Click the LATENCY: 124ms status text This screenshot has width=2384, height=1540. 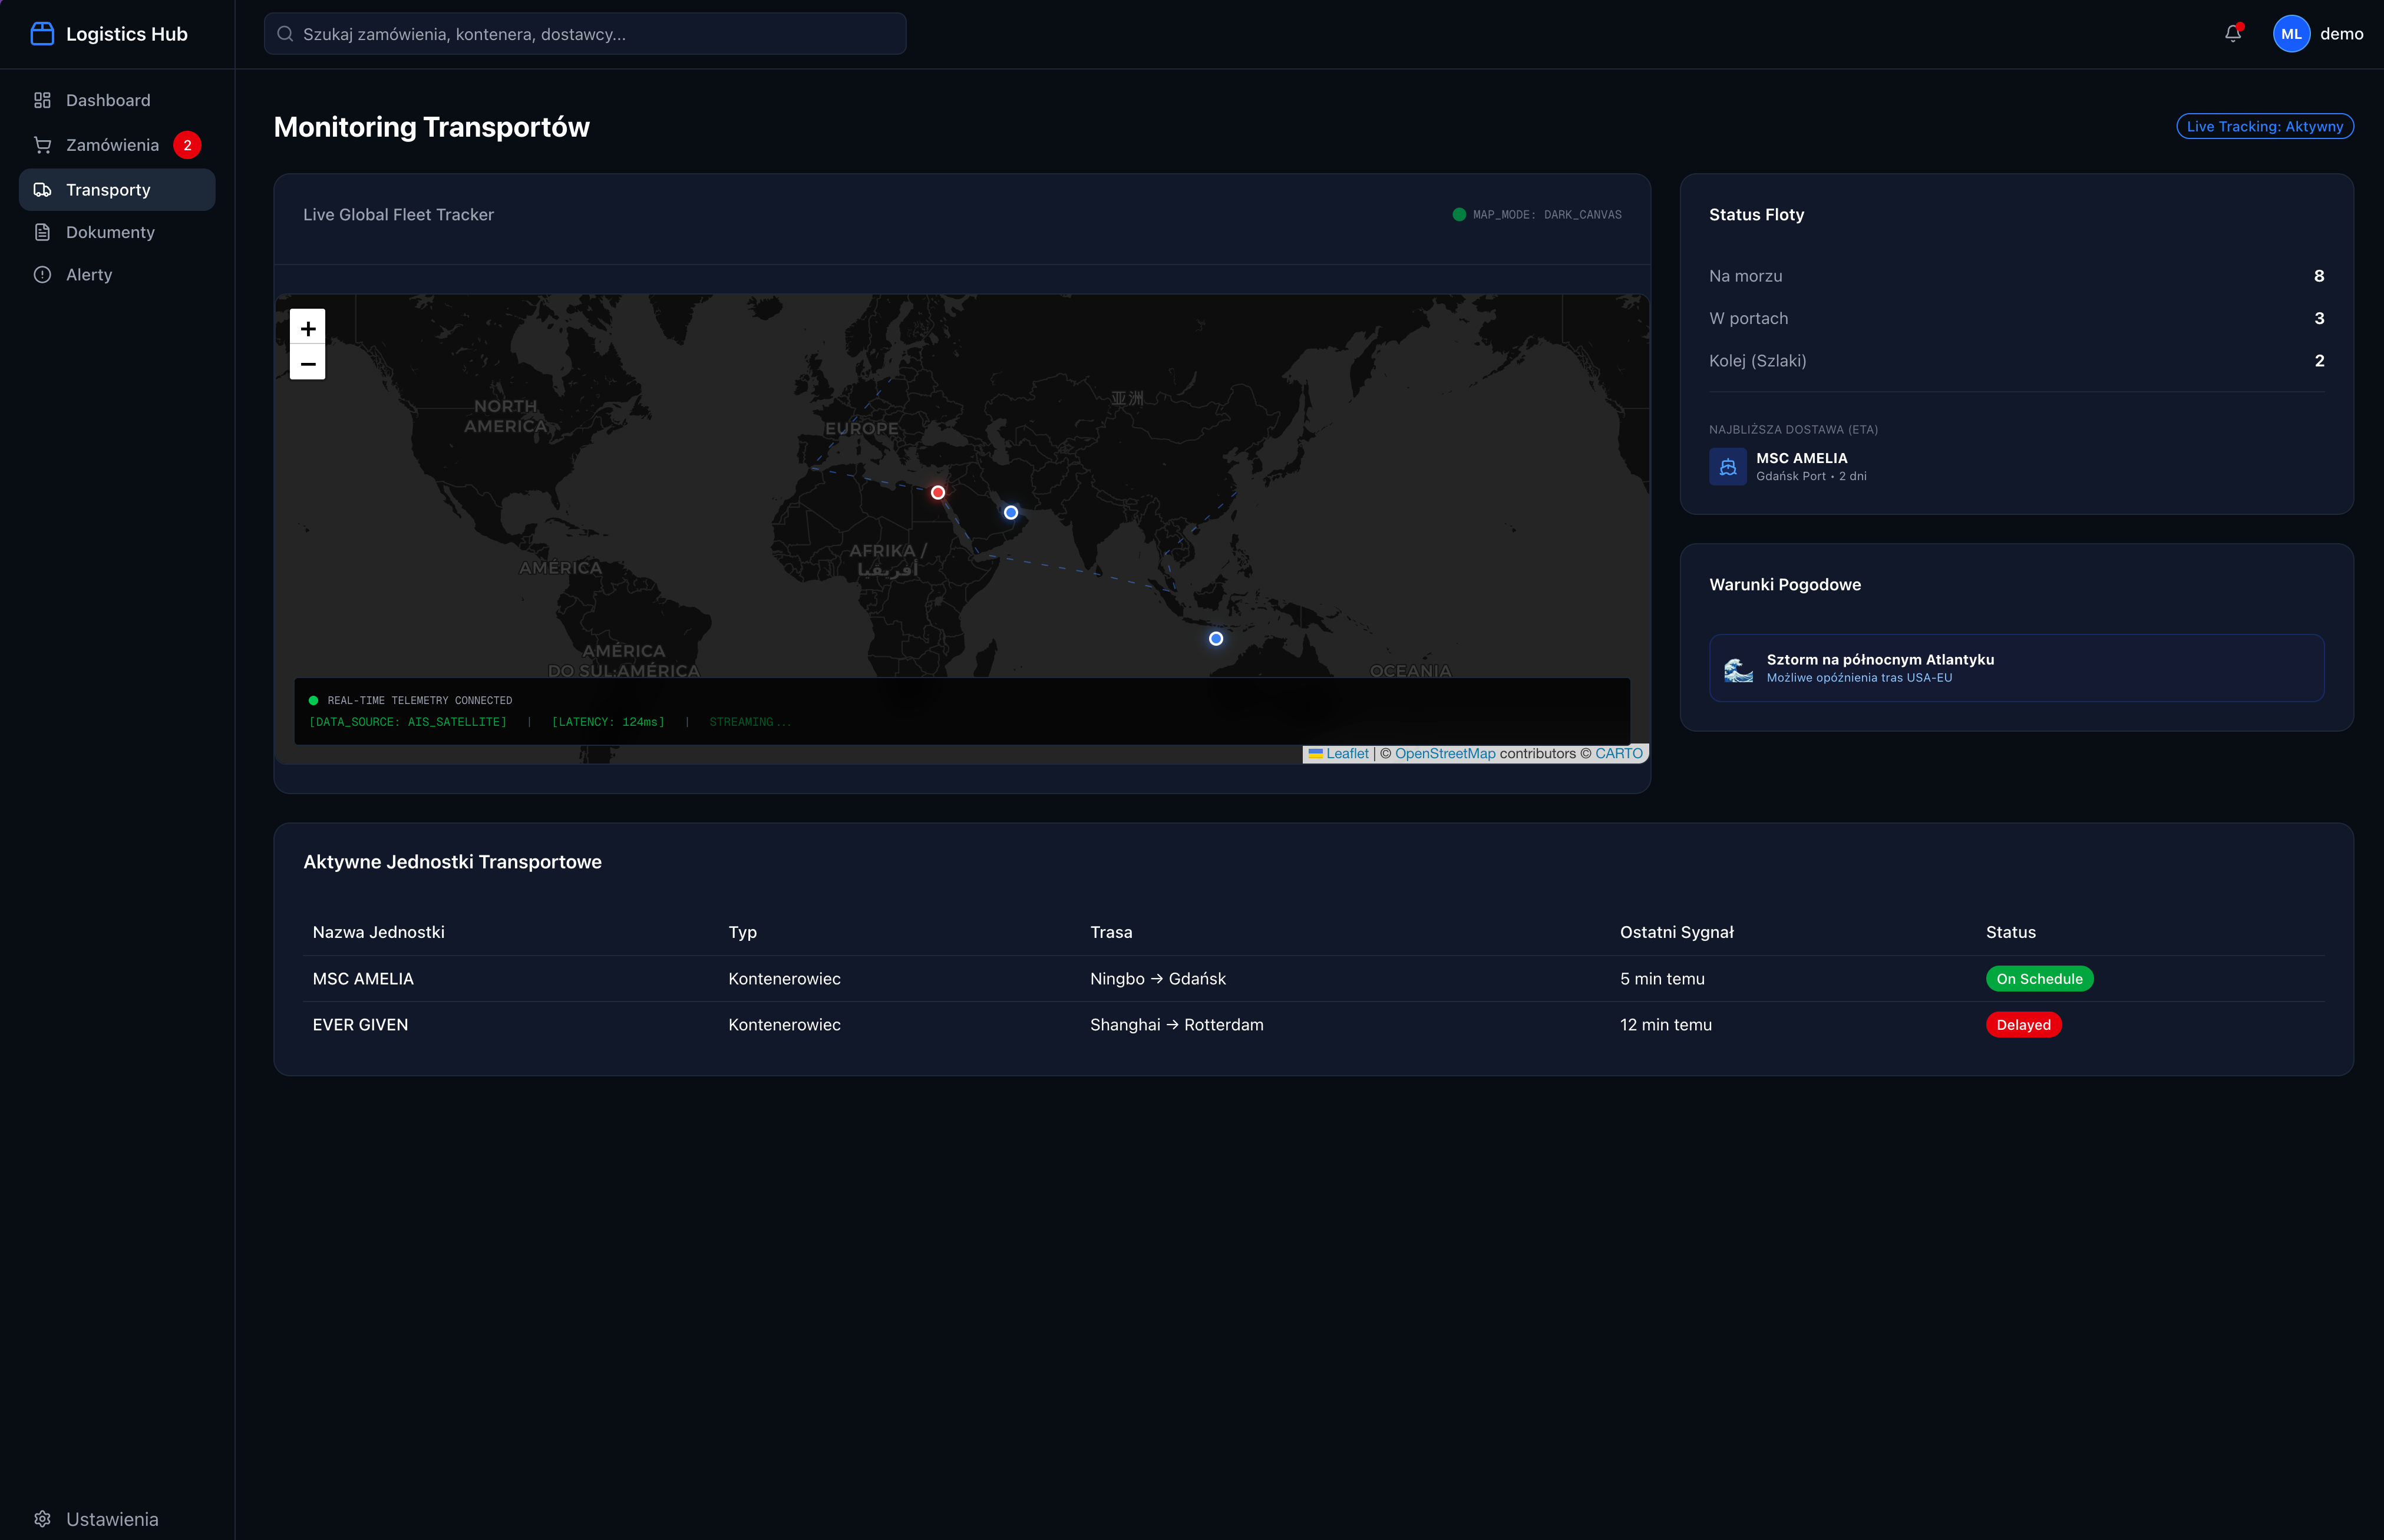click(x=608, y=723)
